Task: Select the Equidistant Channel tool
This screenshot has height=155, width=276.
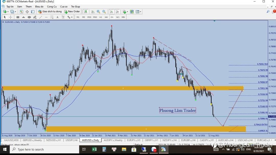Action: [35, 17]
